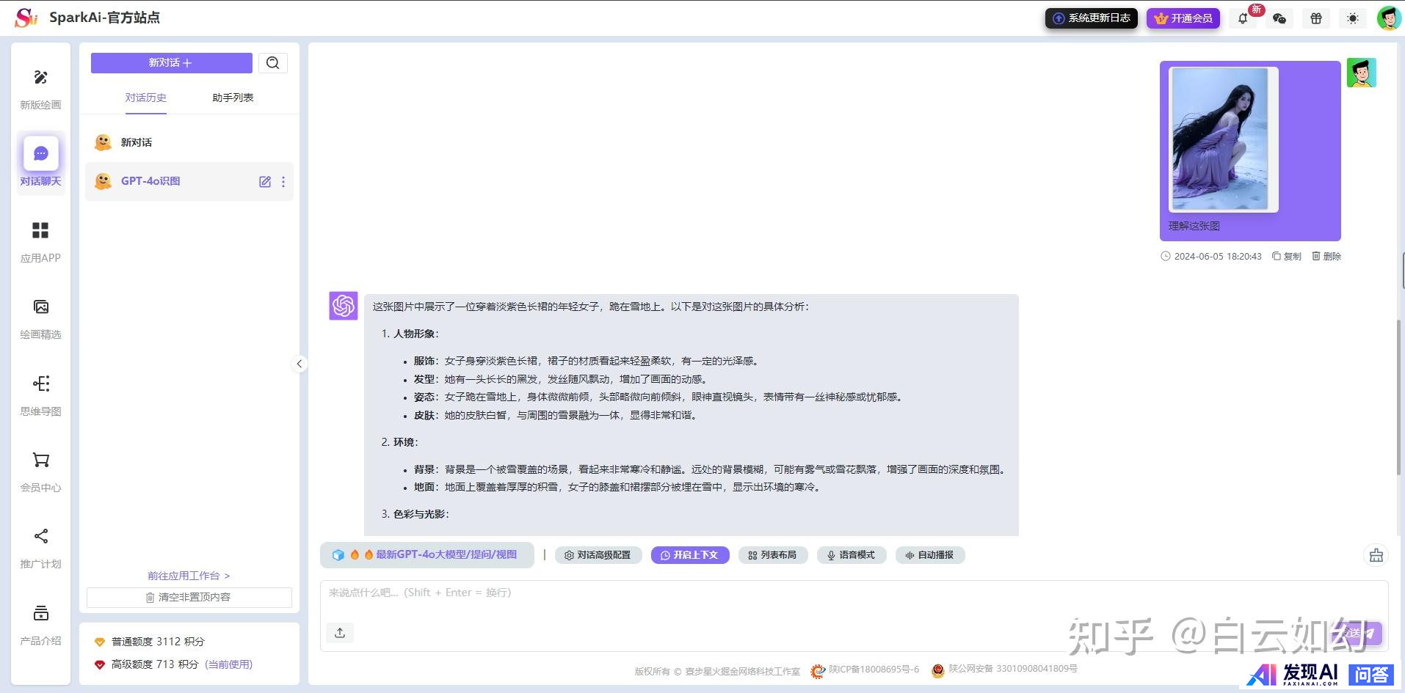Open the 新版绘画 drawing sidebar icon
Image resolution: width=1405 pixels, height=693 pixels.
[x=40, y=78]
